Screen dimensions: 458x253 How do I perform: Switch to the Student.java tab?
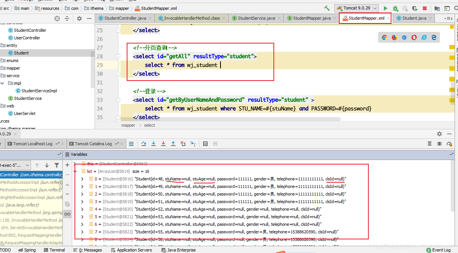click(x=414, y=18)
